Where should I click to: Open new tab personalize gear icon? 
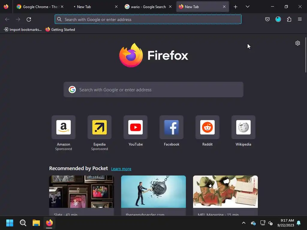(298, 43)
